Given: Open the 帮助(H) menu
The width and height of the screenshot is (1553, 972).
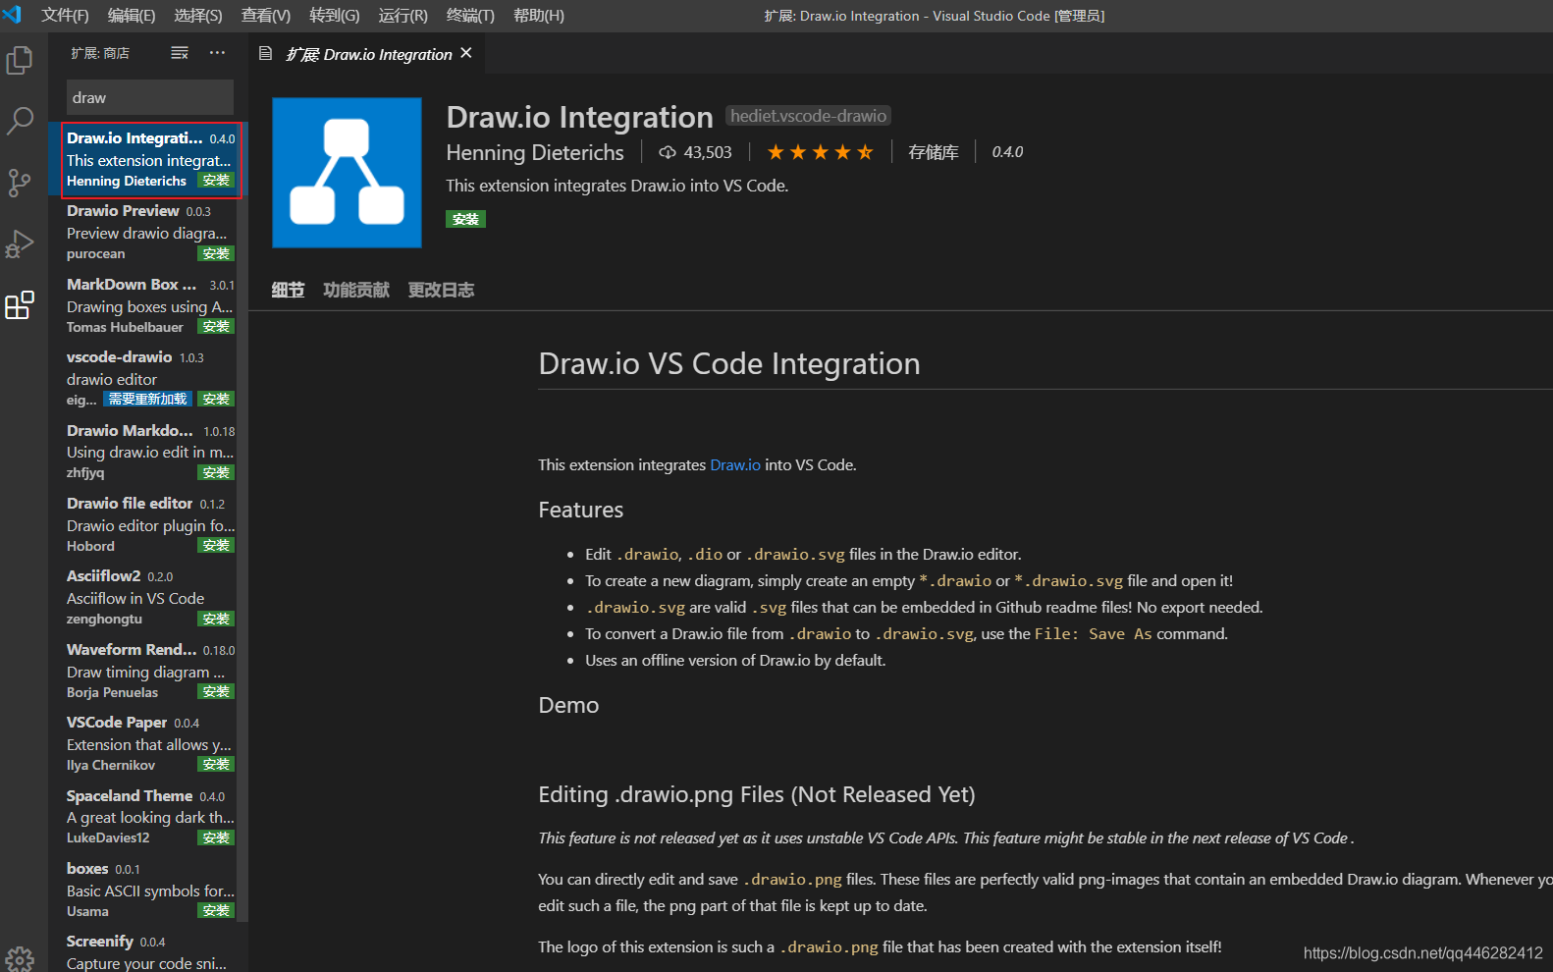Looking at the screenshot, I should [539, 16].
